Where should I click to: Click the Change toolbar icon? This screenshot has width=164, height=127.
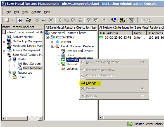(x=44, y=20)
